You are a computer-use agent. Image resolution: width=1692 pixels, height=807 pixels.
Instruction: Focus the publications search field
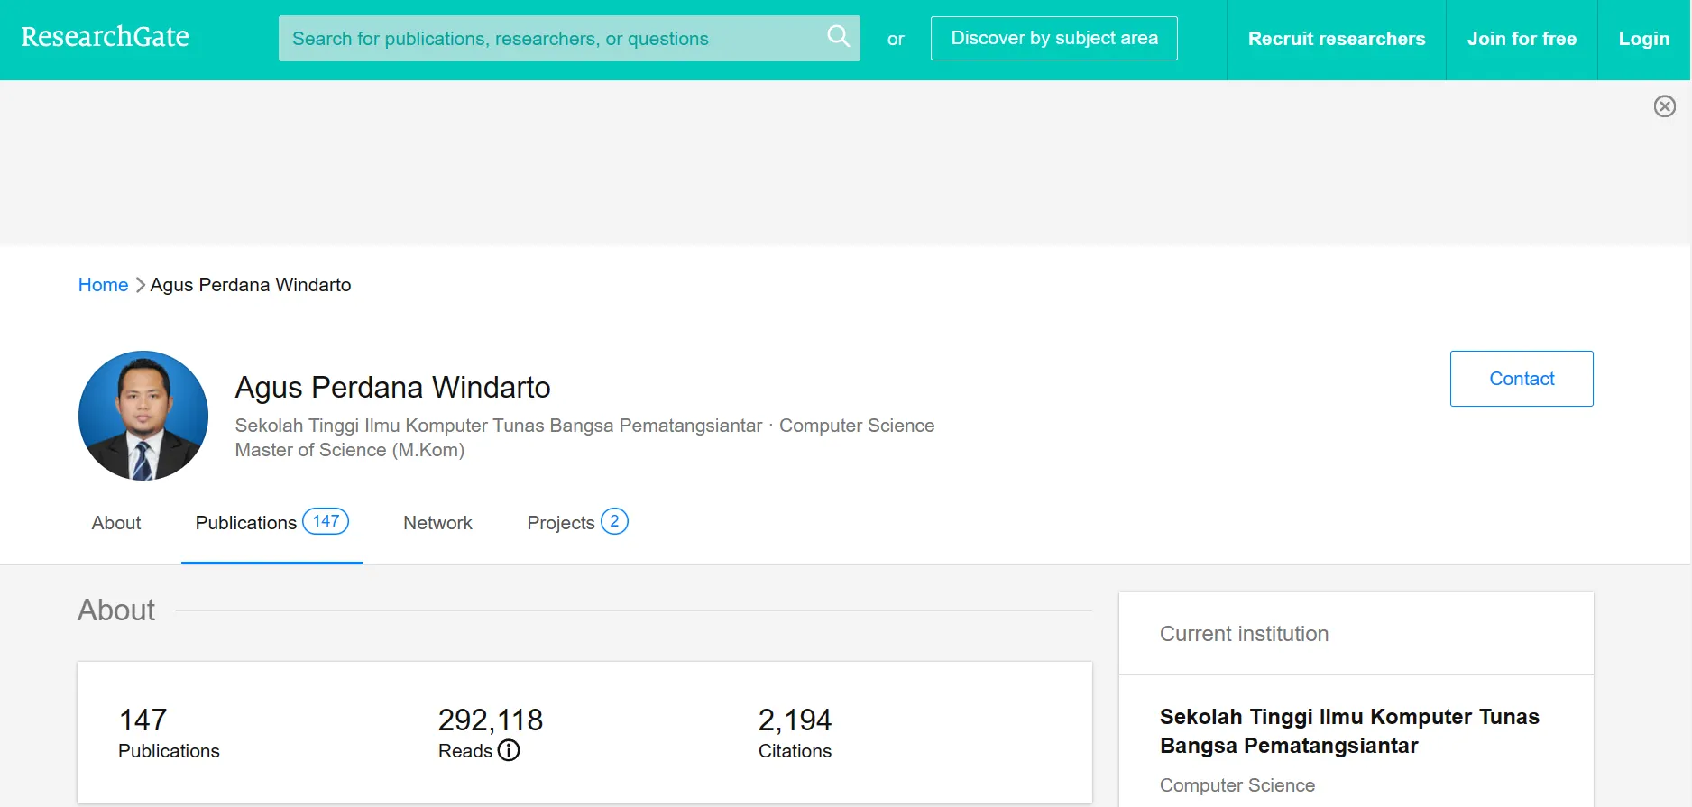(550, 39)
